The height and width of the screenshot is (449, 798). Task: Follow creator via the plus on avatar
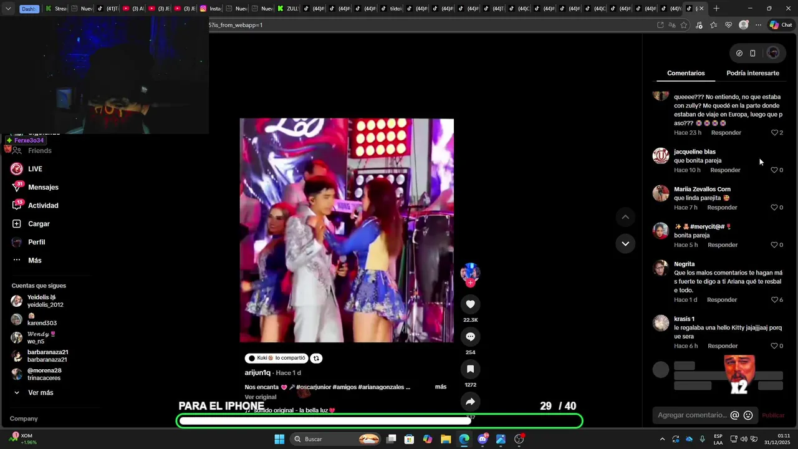pos(470,282)
